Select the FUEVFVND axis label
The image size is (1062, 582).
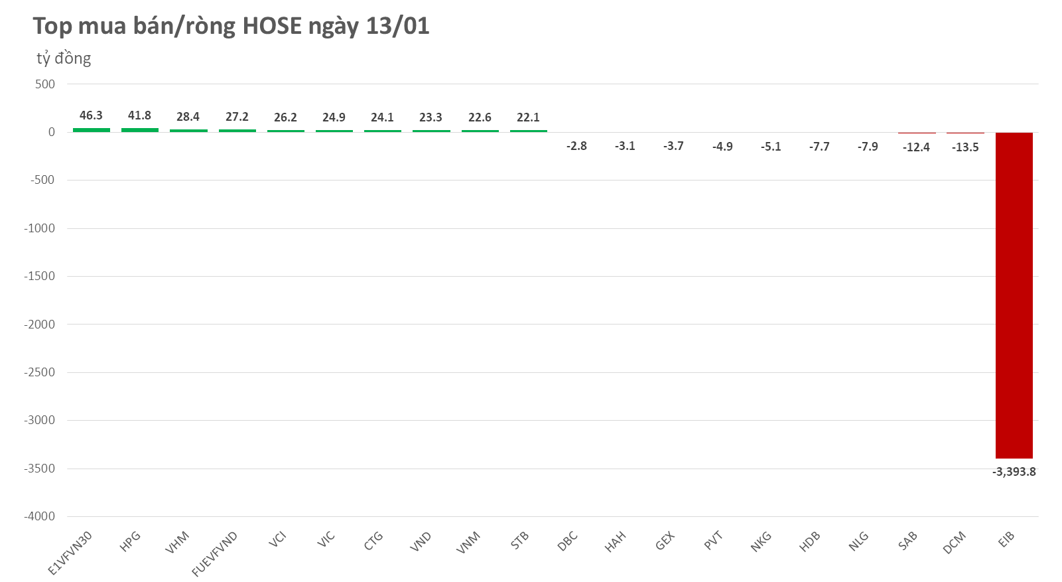click(214, 553)
